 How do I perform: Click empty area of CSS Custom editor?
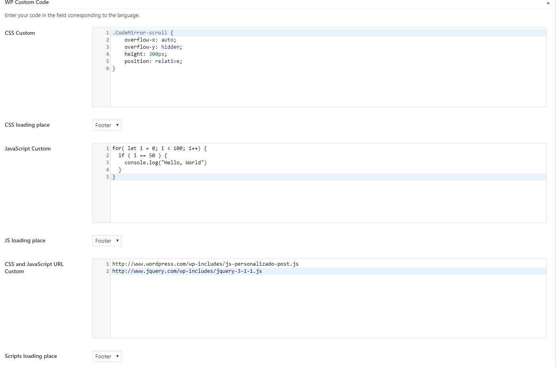tap(328, 89)
